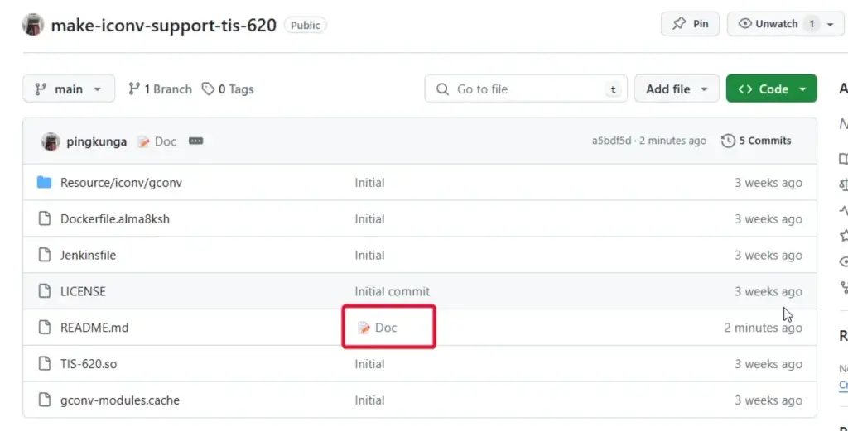Open the 5 Commits history link
The height and width of the screenshot is (431, 848).
click(x=756, y=141)
